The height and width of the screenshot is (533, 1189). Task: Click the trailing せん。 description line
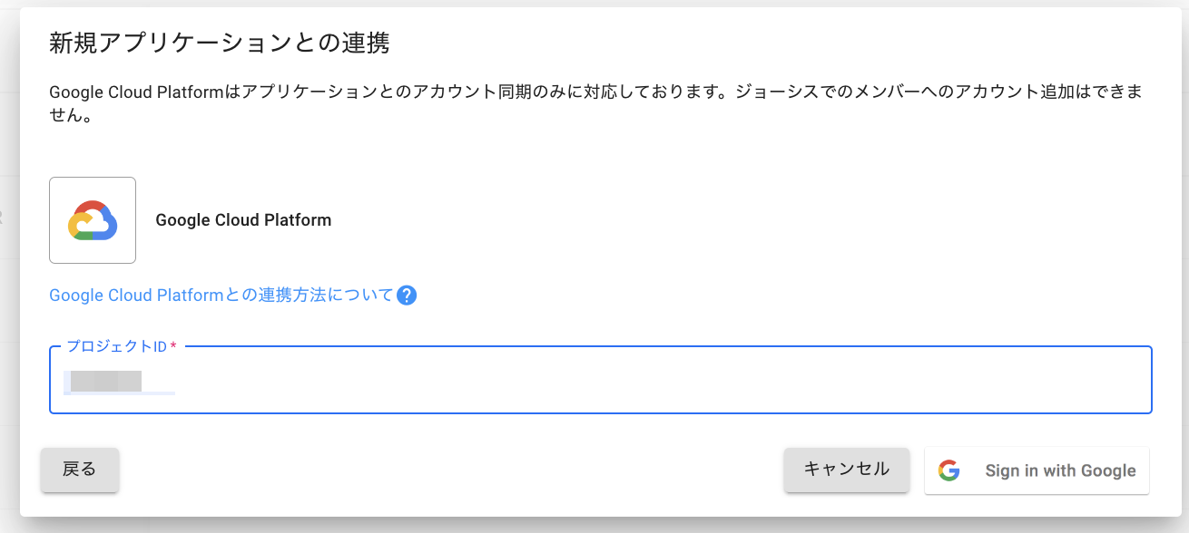pyautogui.click(x=70, y=117)
